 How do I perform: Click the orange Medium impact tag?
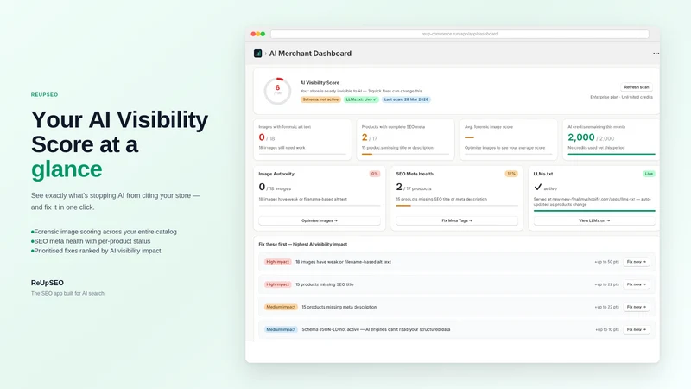click(x=281, y=307)
